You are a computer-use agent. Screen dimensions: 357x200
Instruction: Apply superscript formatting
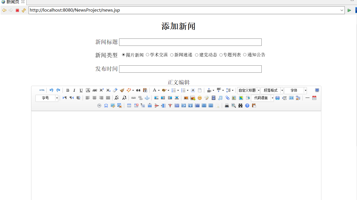102,90
